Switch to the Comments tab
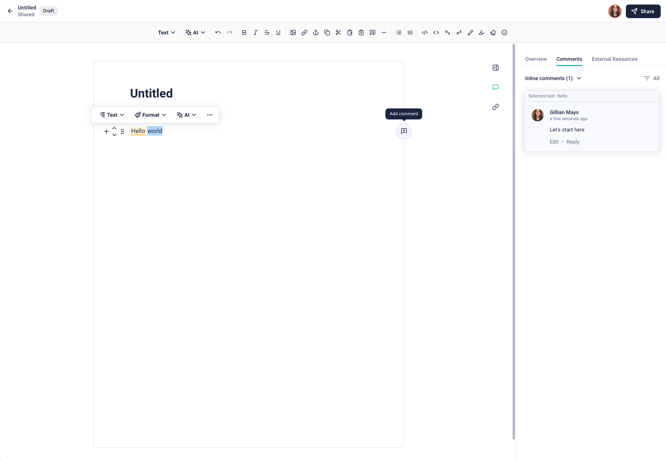The image size is (666, 461). tap(569, 59)
